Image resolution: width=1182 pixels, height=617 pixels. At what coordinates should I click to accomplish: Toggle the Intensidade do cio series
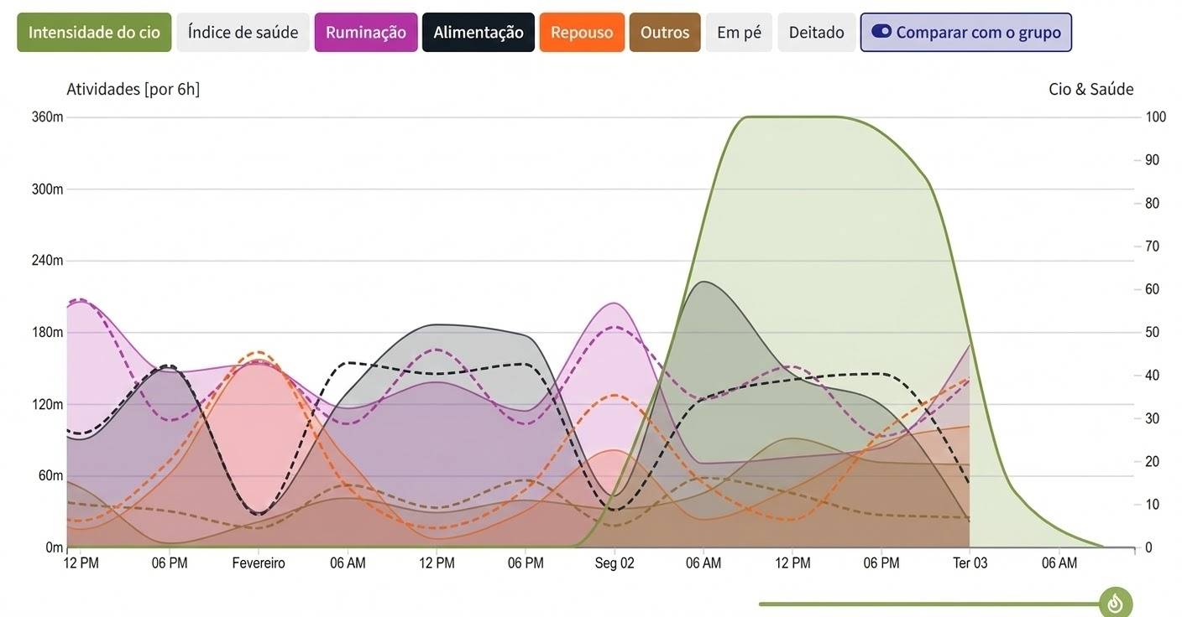pos(94,33)
